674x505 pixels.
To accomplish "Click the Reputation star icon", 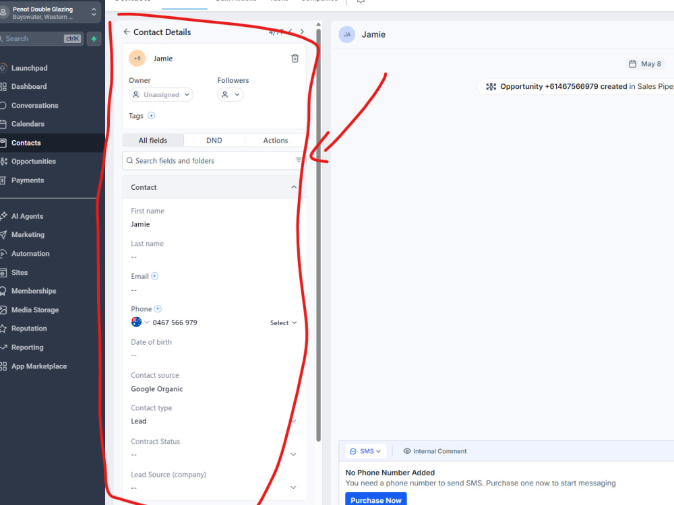I will pos(3,328).
